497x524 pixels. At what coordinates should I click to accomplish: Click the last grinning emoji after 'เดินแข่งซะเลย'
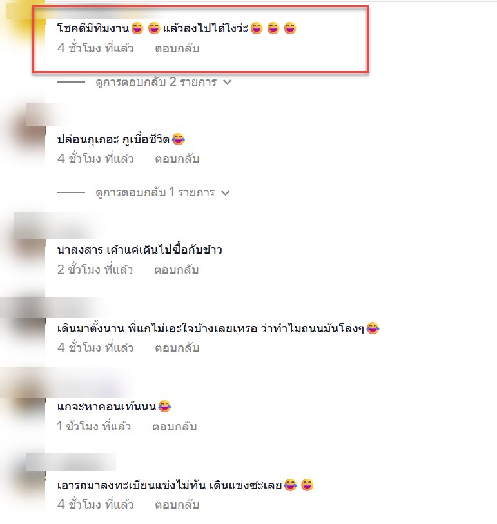(307, 485)
